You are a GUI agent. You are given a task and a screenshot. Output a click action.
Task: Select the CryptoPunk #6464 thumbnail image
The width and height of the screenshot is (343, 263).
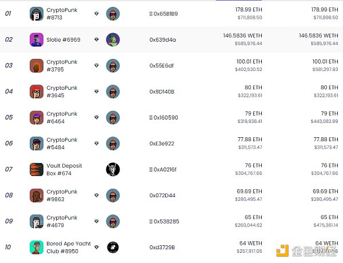37,118
